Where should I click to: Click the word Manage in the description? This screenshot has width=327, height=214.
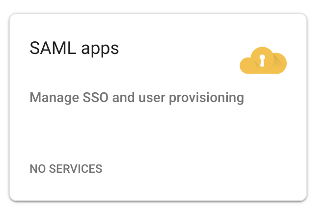54,98
